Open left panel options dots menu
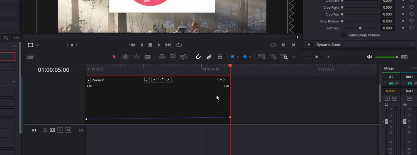 point(16,38)
